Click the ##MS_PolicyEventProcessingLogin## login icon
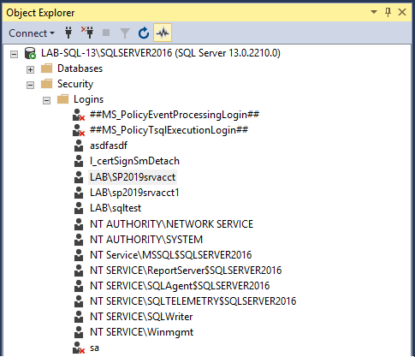The width and height of the screenshot is (415, 357). (x=79, y=115)
